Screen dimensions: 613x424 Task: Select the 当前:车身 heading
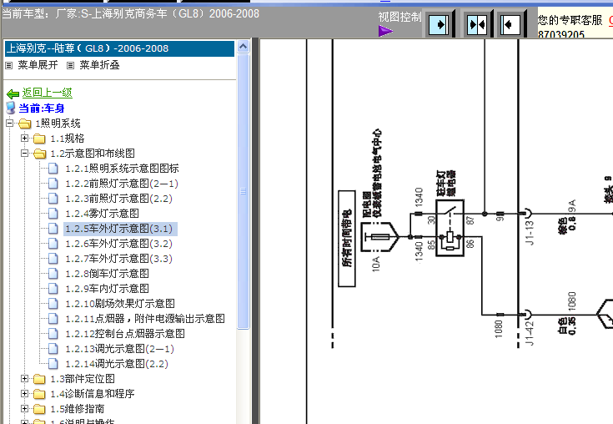coord(42,109)
